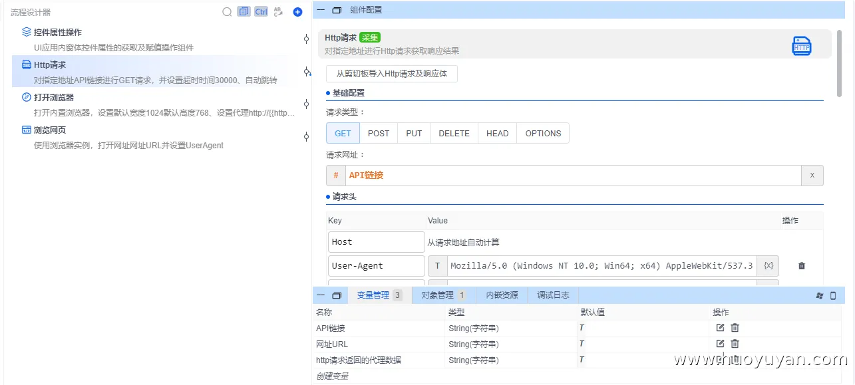Edit the API链接 variable with the pencil icon
Screen dimensions: 855x385
pos(720,327)
